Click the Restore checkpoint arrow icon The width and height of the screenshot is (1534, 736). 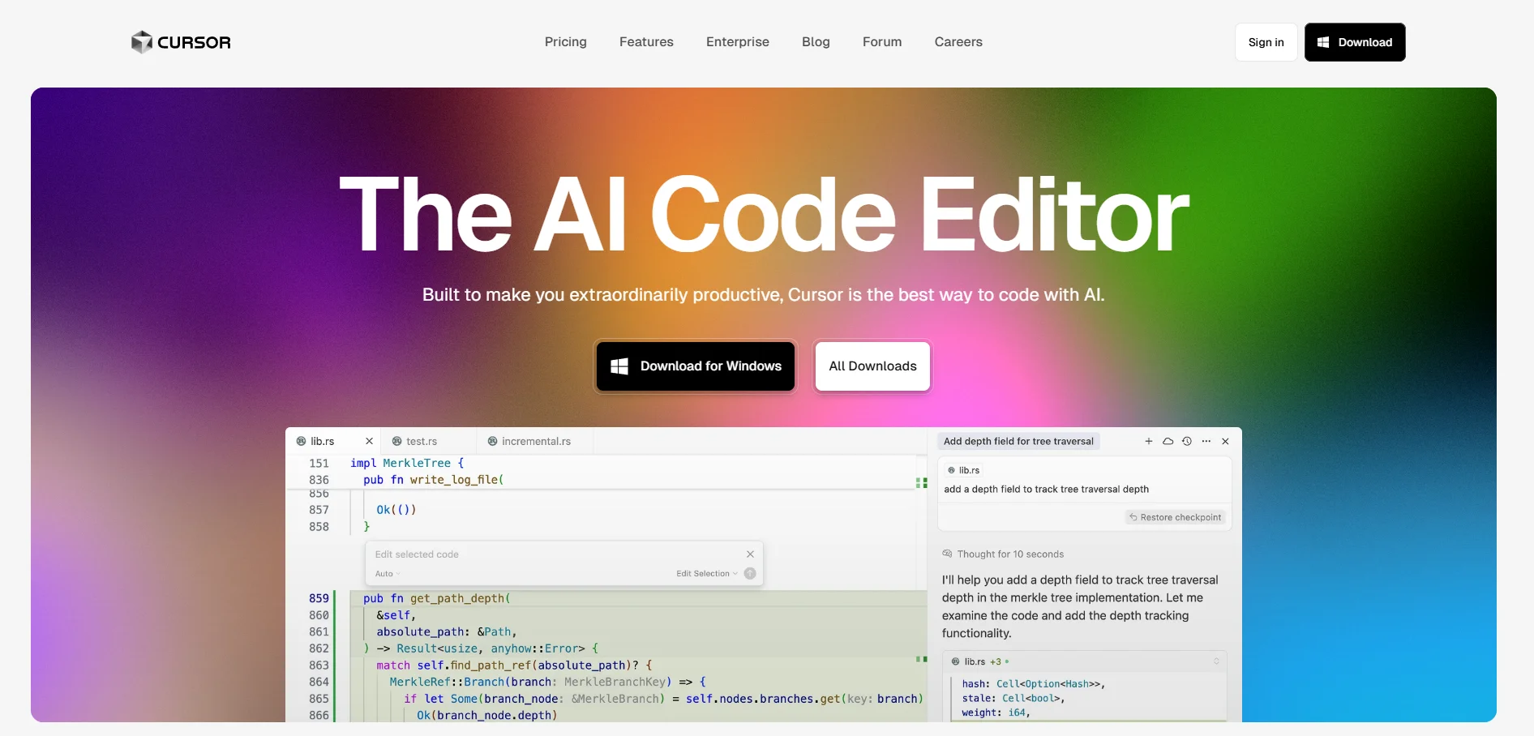coord(1133,517)
